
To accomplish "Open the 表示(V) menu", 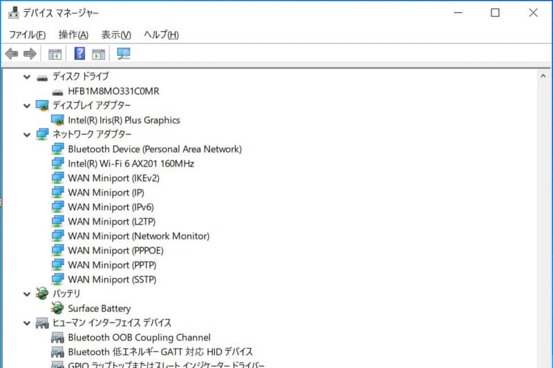I will pyautogui.click(x=116, y=35).
